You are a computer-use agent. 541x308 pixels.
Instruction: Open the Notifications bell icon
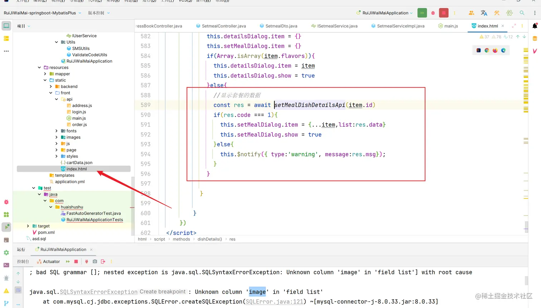(x=535, y=26)
